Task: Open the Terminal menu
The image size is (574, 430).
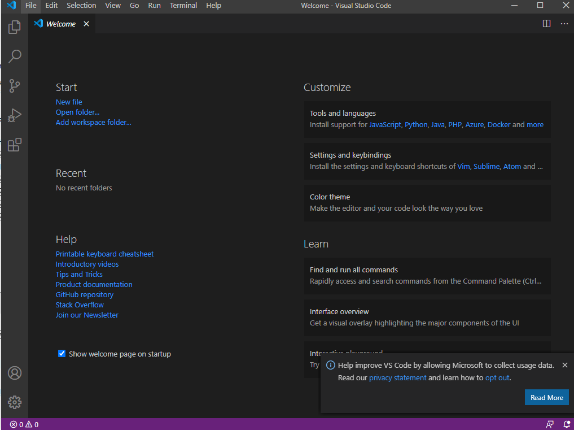Action: [183, 6]
